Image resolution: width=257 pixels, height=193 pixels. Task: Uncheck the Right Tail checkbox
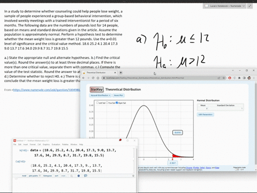point(117,103)
